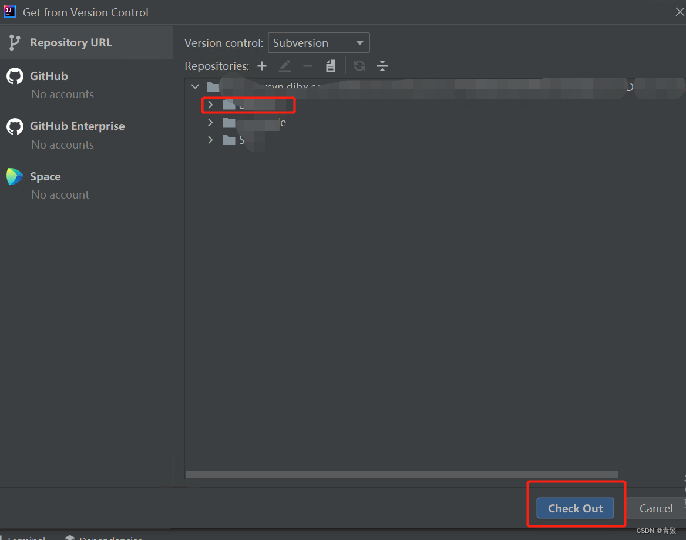The width and height of the screenshot is (686, 540).
Task: Select the root repository folder row
Action: pyautogui.click(x=435, y=86)
